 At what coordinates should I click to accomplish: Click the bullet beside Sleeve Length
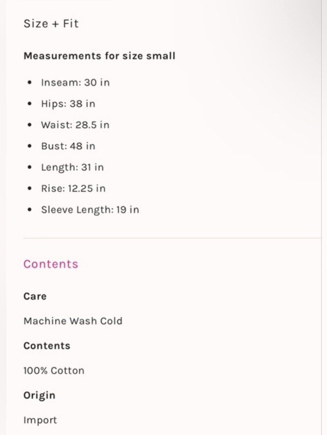point(30,210)
